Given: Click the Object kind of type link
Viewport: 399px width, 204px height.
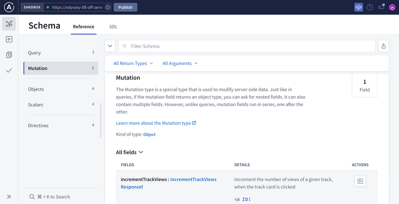Looking at the screenshot, I should [149, 134].
